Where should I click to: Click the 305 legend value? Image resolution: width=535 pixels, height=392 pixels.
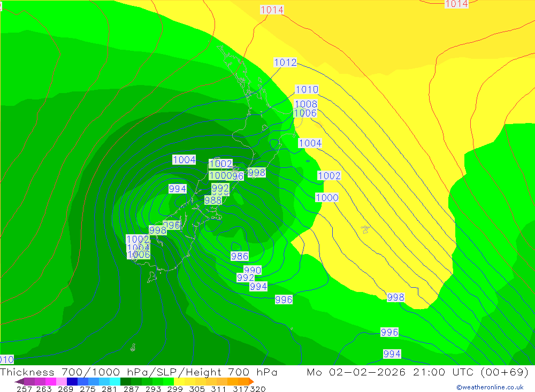coord(196,389)
